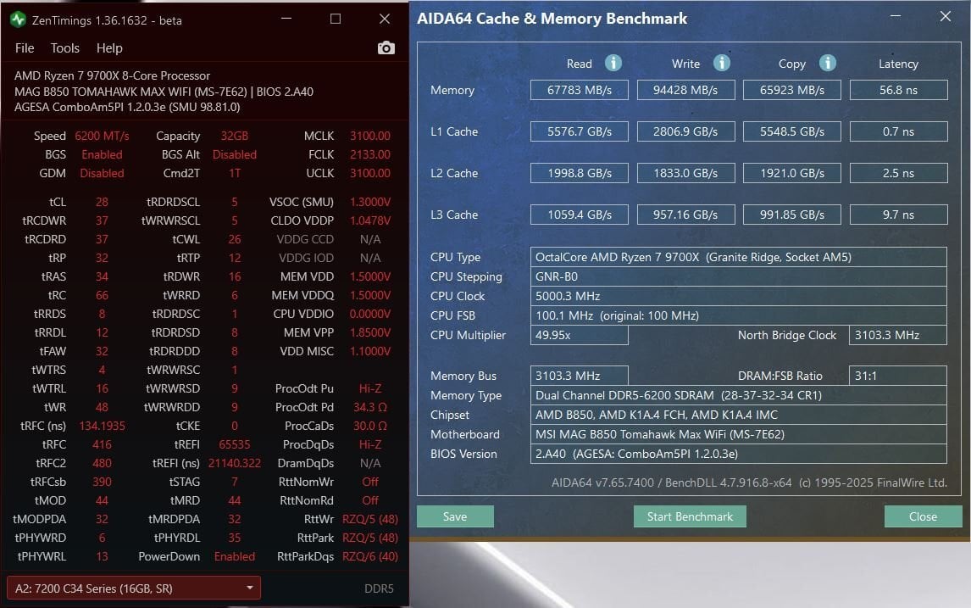Click the PowerDown value Enabled
Image resolution: width=971 pixels, height=608 pixels.
point(235,556)
